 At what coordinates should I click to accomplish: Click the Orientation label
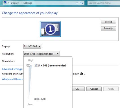click(x=8, y=61)
